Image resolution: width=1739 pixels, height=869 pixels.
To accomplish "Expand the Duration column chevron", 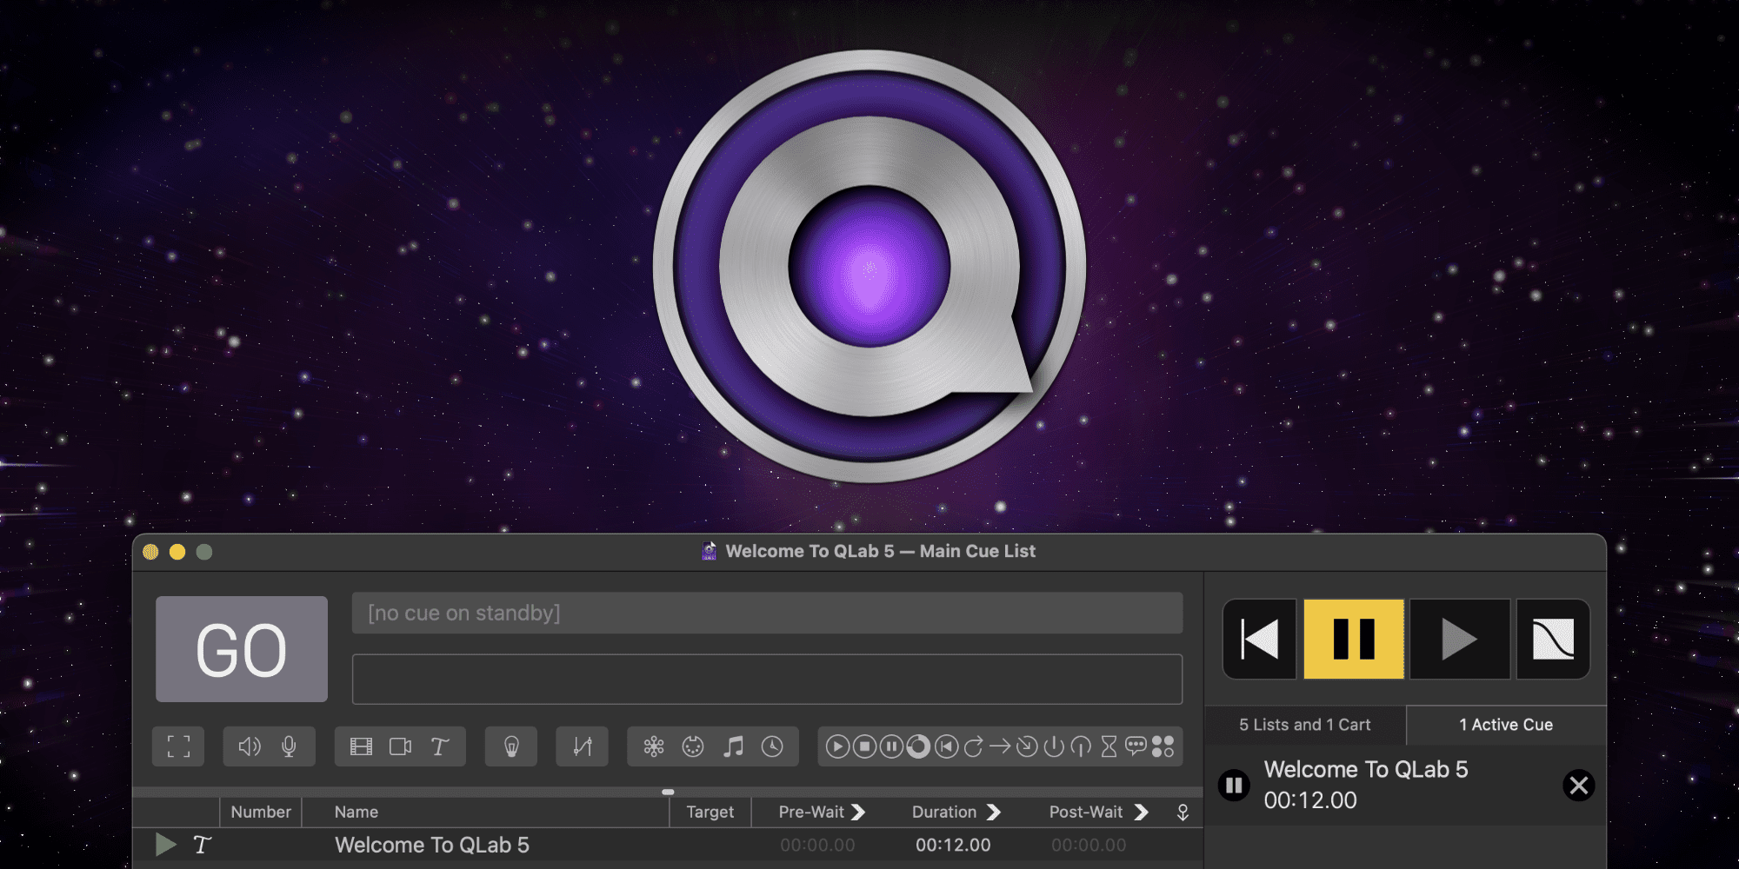I will [x=994, y=812].
